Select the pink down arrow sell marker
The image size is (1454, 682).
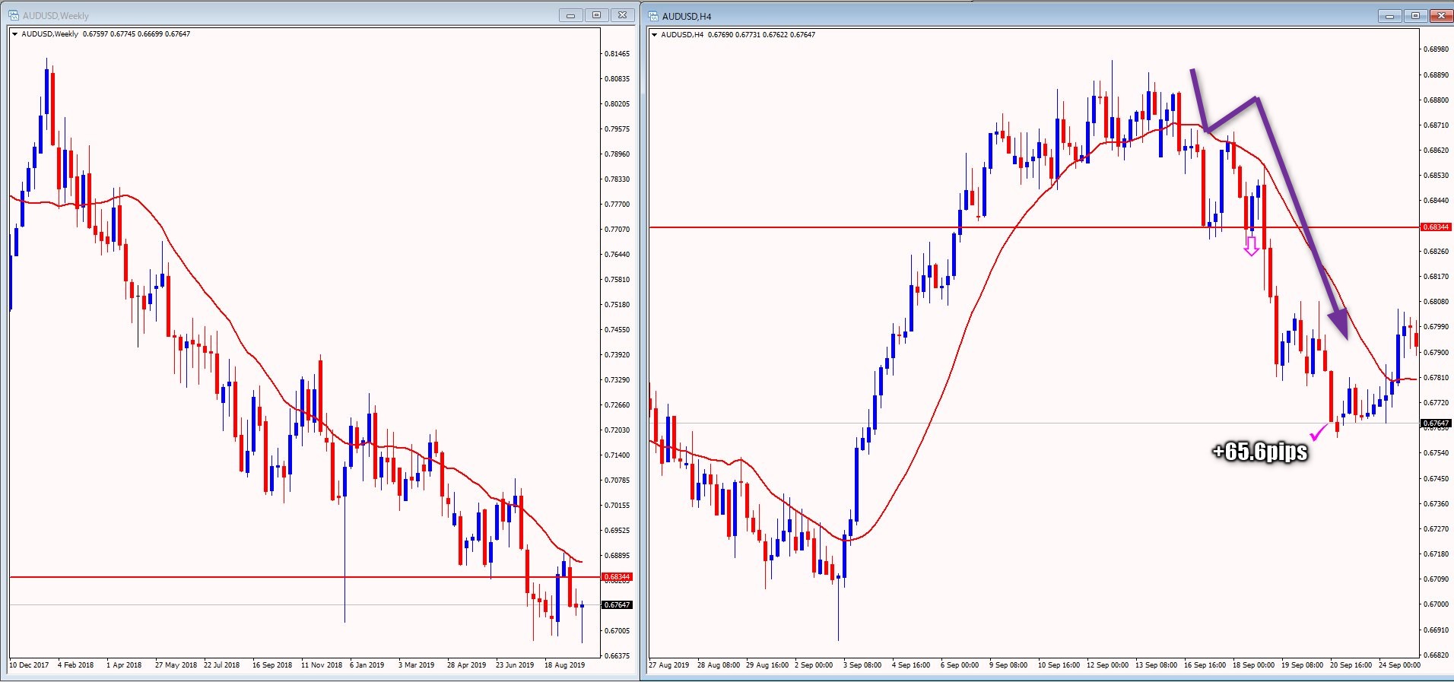(1251, 246)
